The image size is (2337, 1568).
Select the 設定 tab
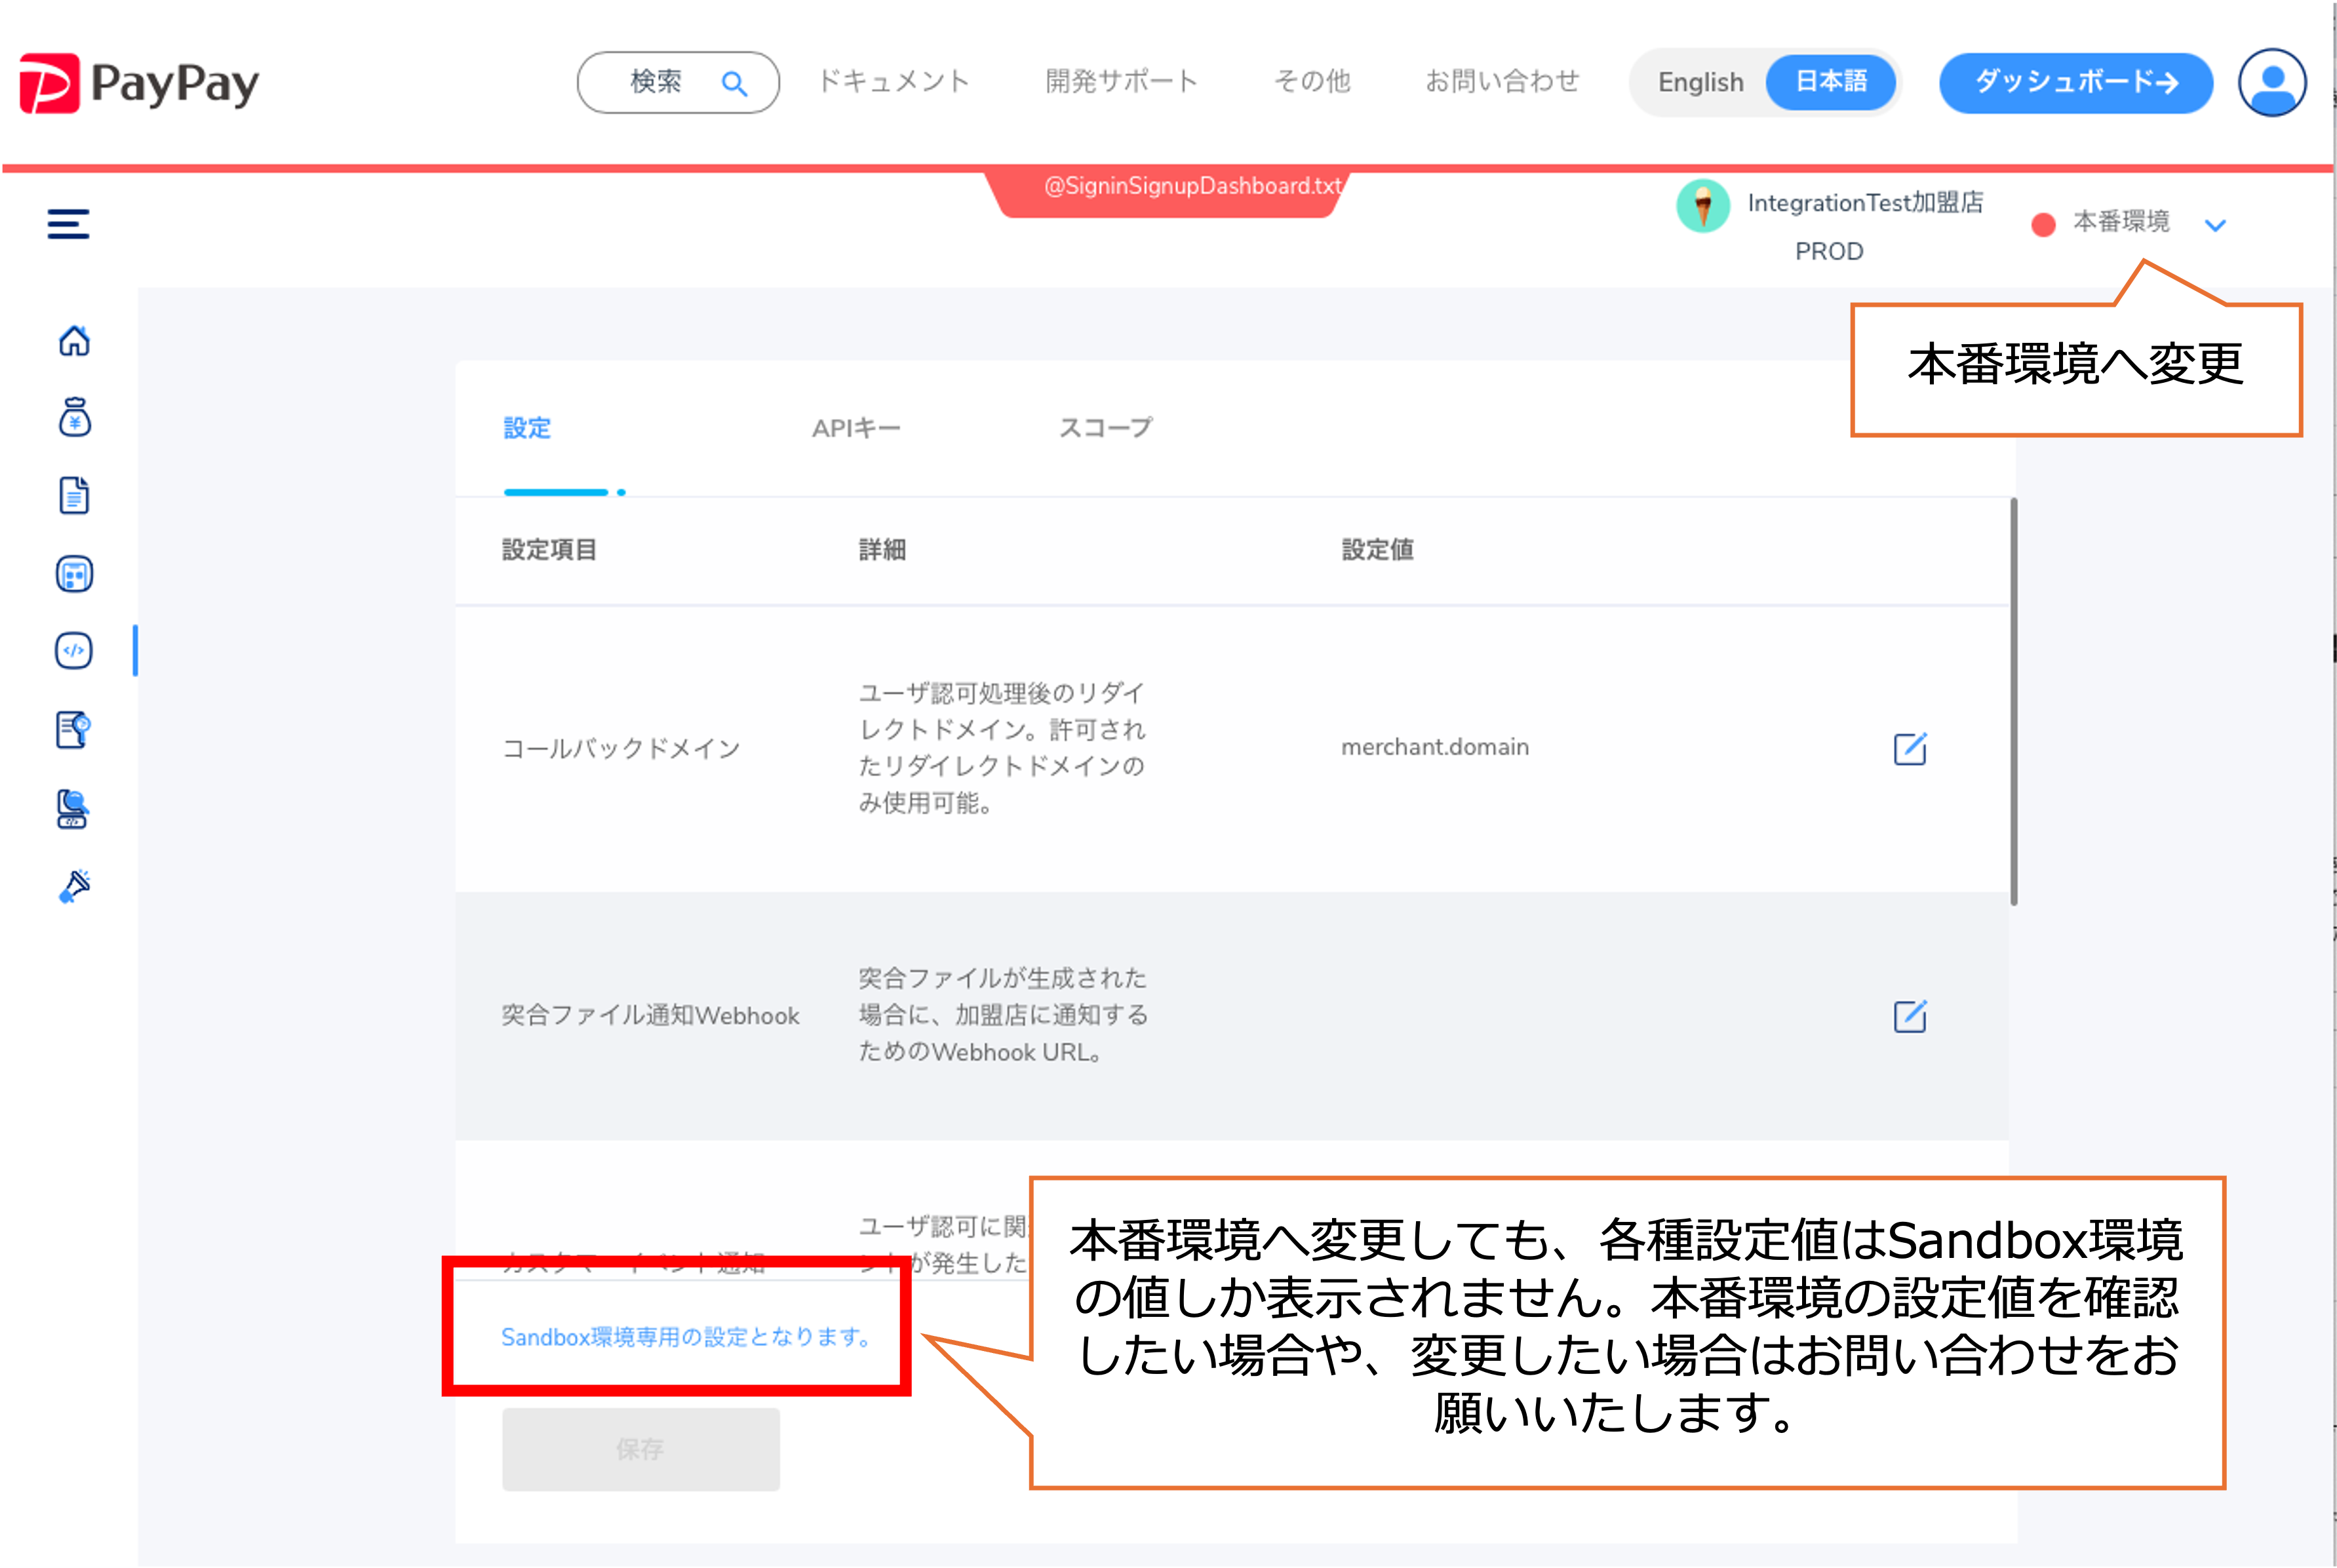click(x=527, y=428)
